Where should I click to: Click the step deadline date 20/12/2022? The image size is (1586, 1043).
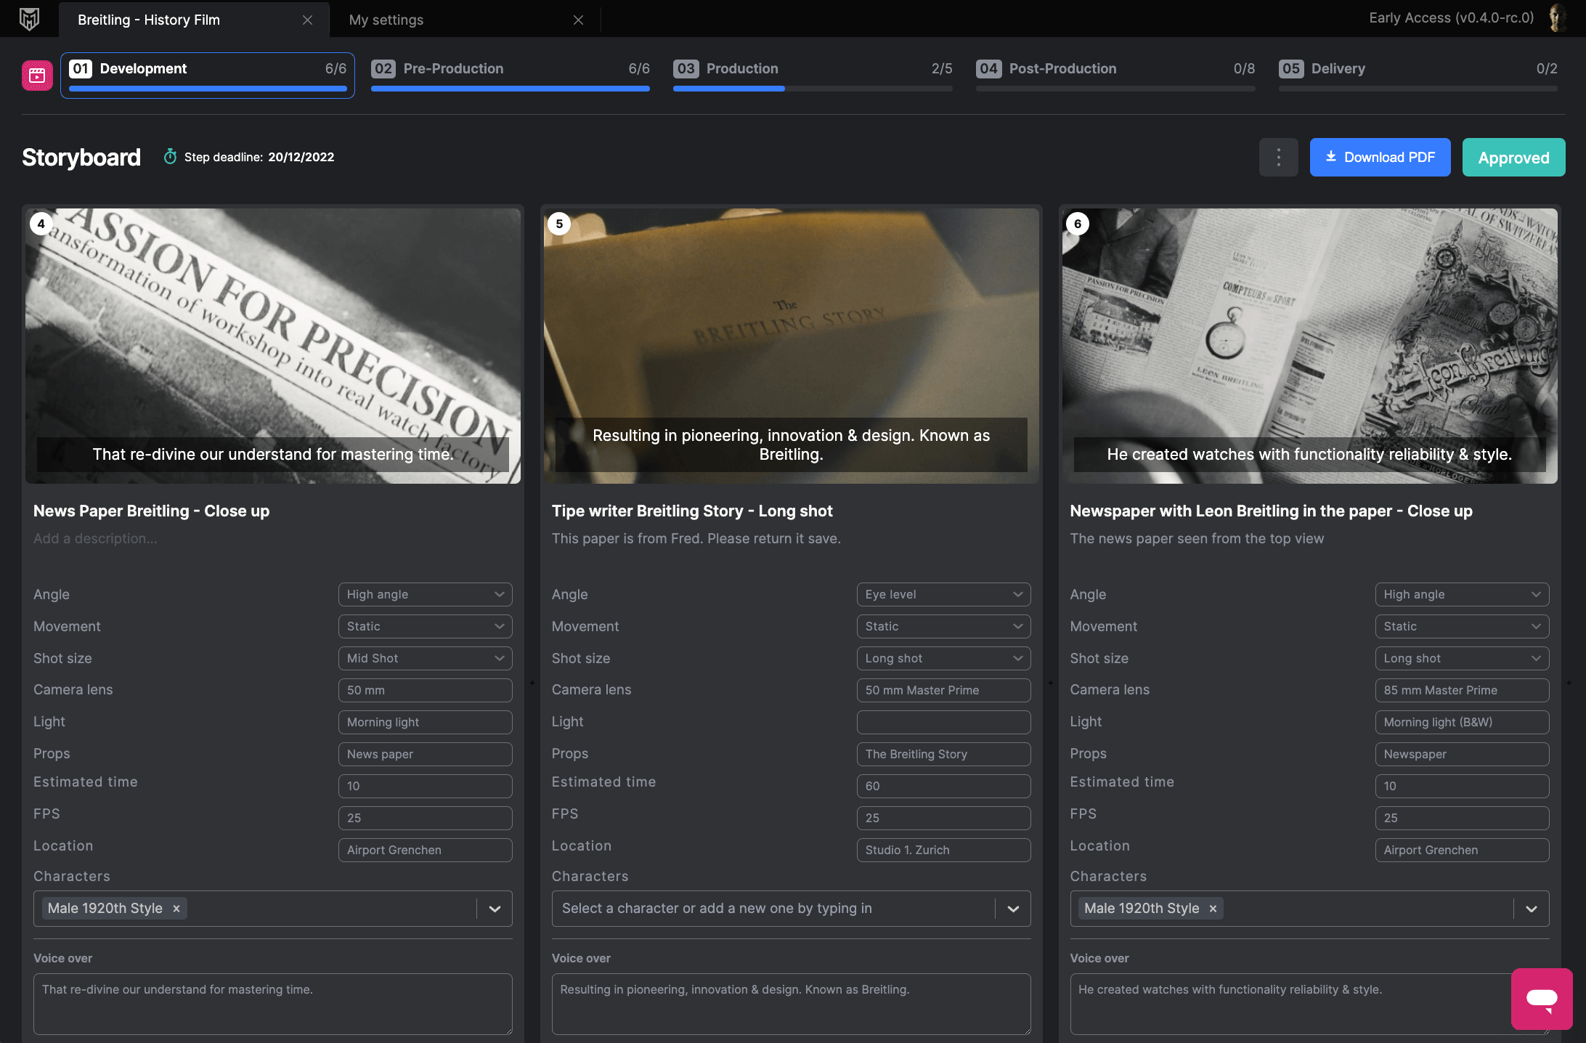[x=301, y=157]
